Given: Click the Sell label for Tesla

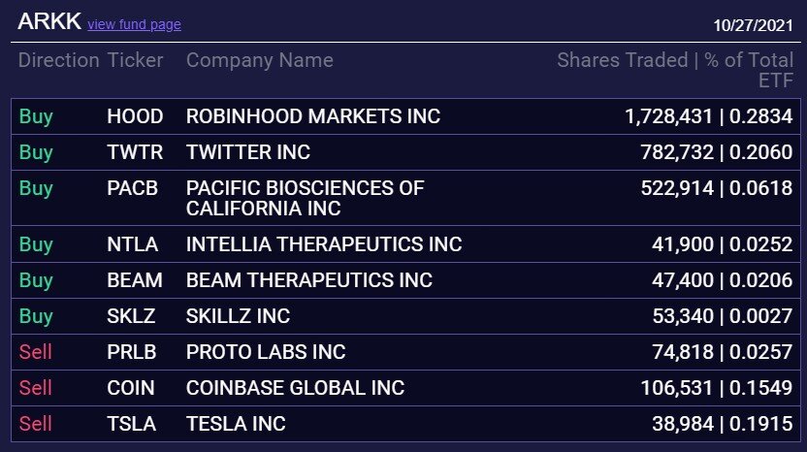Looking at the screenshot, I should coord(36,424).
